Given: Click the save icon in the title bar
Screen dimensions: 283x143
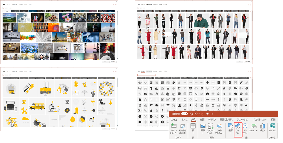Looking at the screenshot, I should (x=191, y=114).
